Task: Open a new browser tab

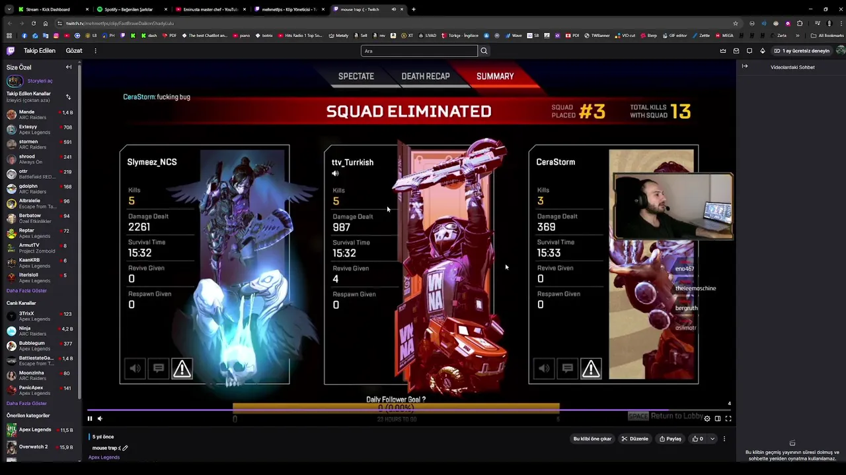Action: 414,9
